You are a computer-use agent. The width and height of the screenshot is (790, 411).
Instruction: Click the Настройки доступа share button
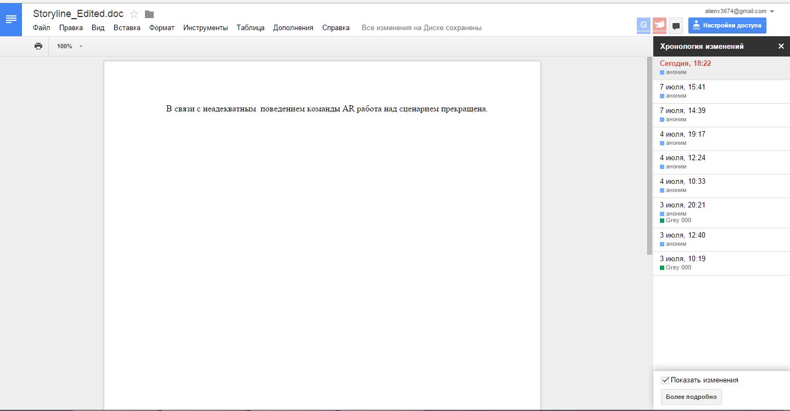click(x=727, y=25)
